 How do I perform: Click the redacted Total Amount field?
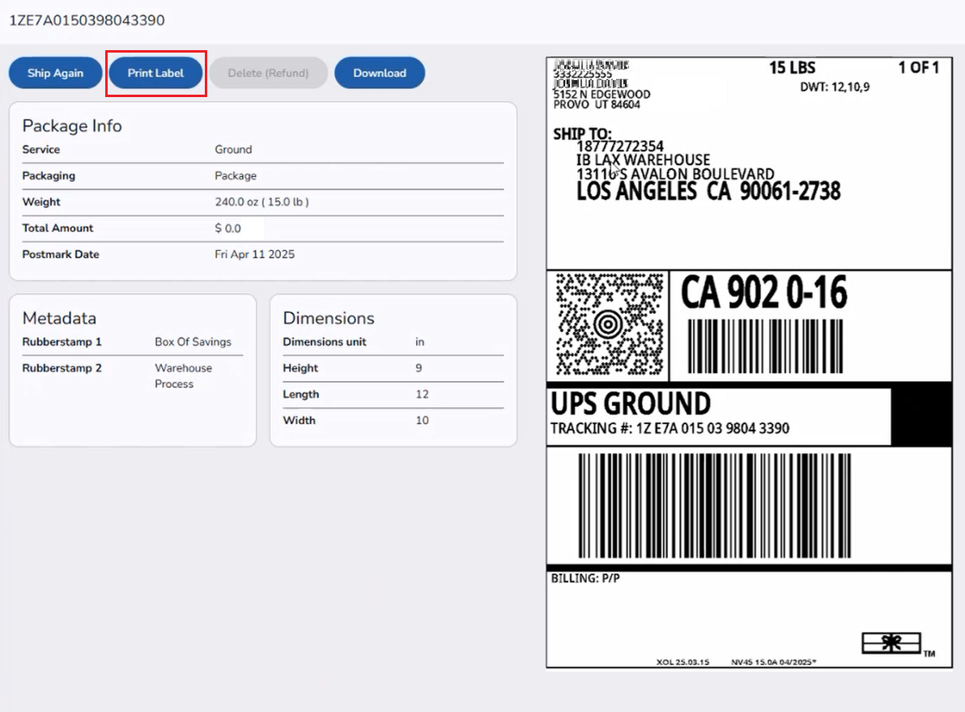click(x=242, y=228)
